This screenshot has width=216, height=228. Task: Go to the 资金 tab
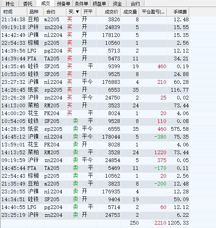(117, 3)
